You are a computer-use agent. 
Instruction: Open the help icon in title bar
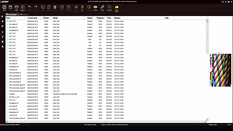pos(222,2)
